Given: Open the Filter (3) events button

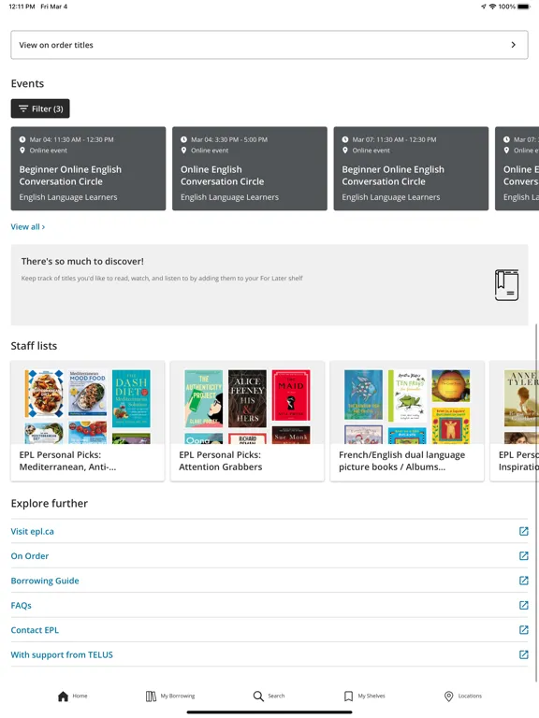Looking at the screenshot, I should [x=40, y=108].
